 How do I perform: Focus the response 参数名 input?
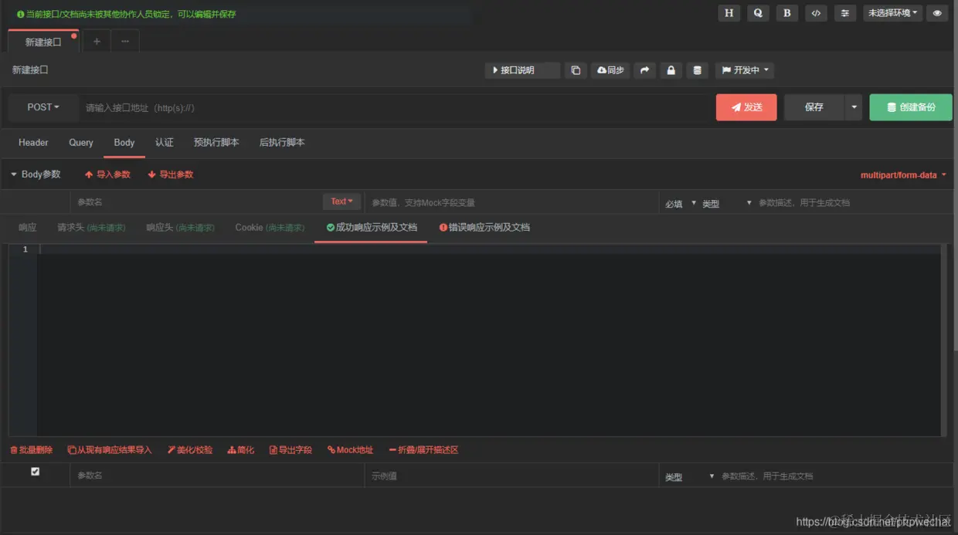[x=216, y=476]
